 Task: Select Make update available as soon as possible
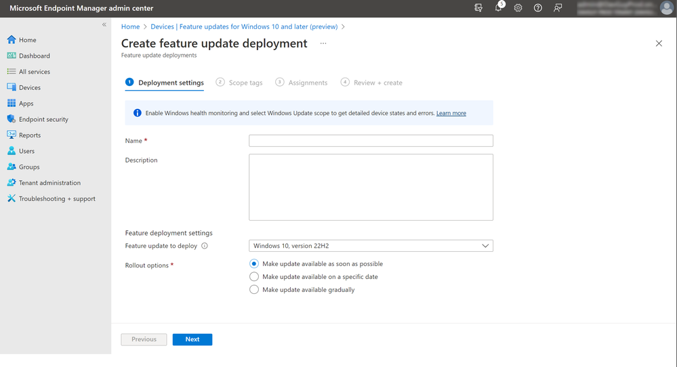254,263
